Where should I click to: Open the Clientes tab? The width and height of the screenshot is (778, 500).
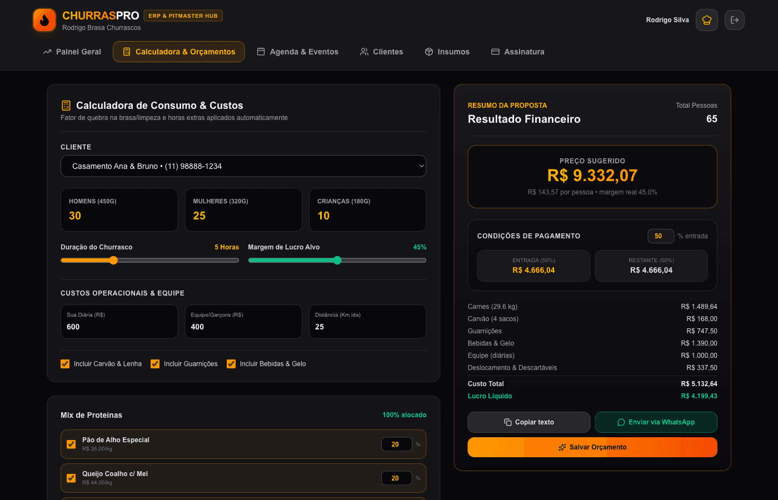pos(381,52)
